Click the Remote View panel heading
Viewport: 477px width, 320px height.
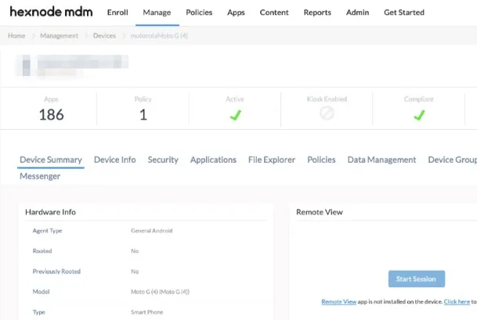[x=320, y=212]
